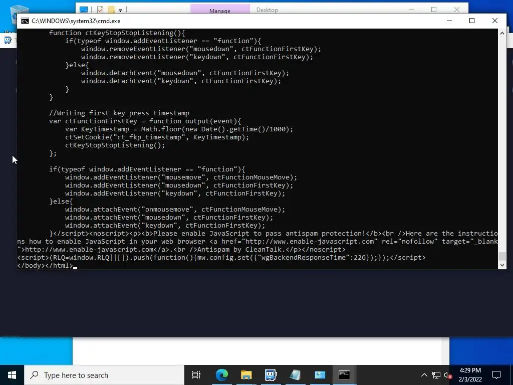The height and width of the screenshot is (385, 513).
Task: Select the Command Prompt taskbar icon
Action: click(x=344, y=375)
